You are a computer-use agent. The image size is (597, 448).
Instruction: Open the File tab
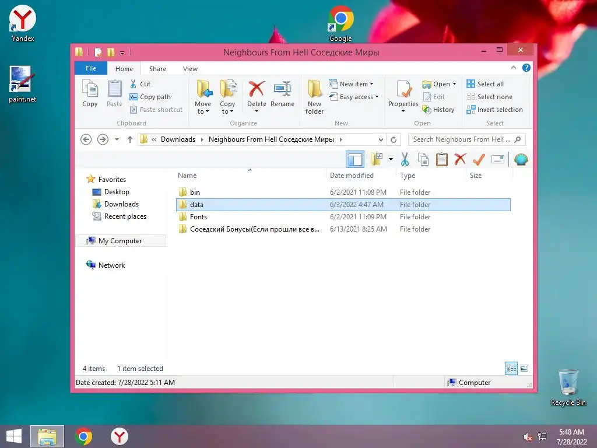point(91,69)
